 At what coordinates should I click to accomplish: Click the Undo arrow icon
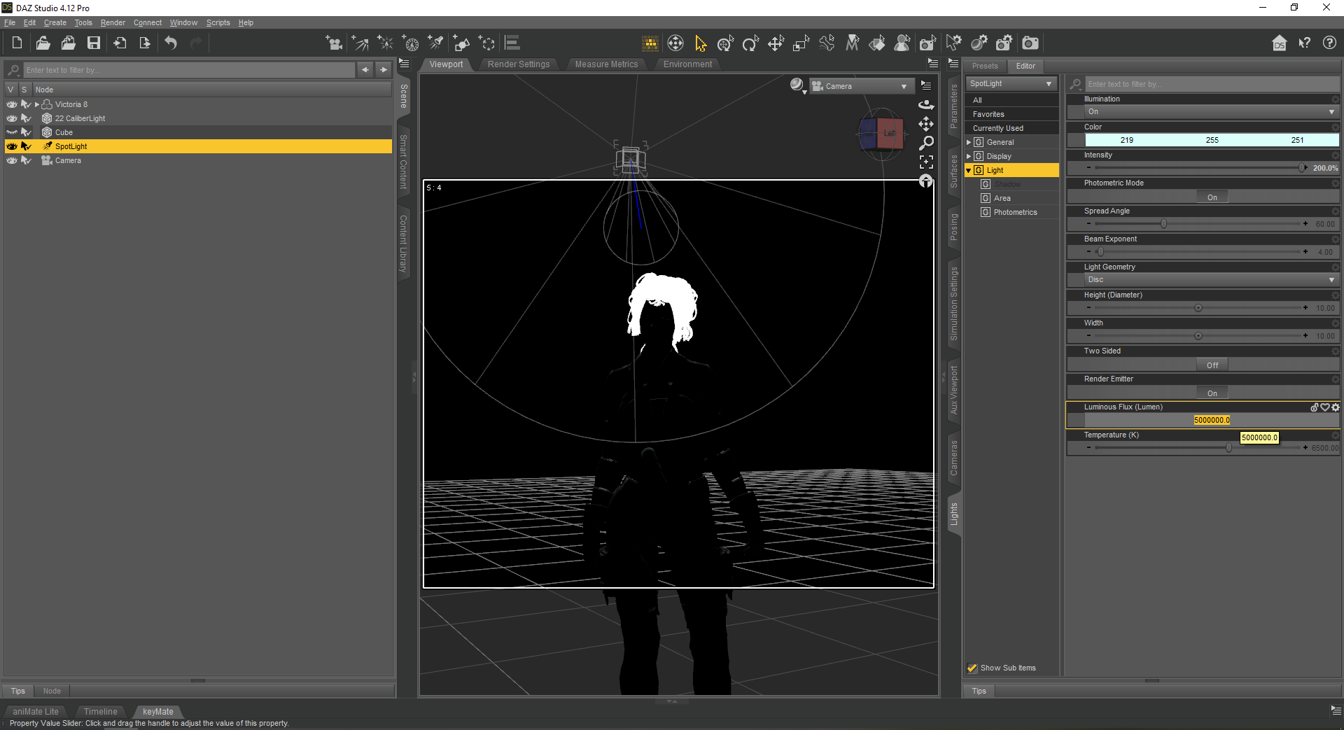pos(171,43)
